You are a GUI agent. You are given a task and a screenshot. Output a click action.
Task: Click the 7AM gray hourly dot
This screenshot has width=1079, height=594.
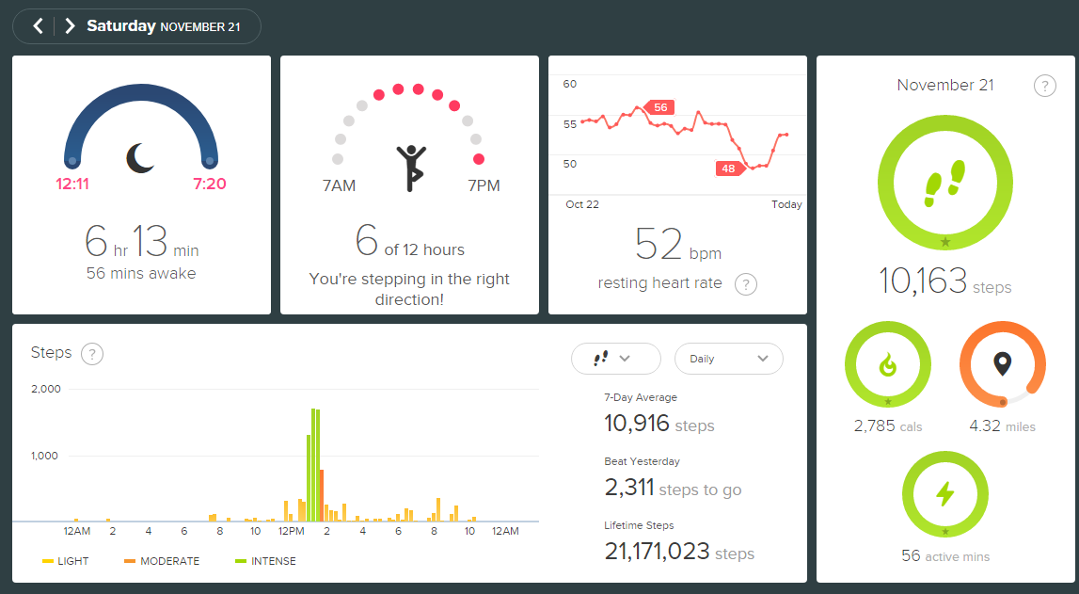click(338, 159)
